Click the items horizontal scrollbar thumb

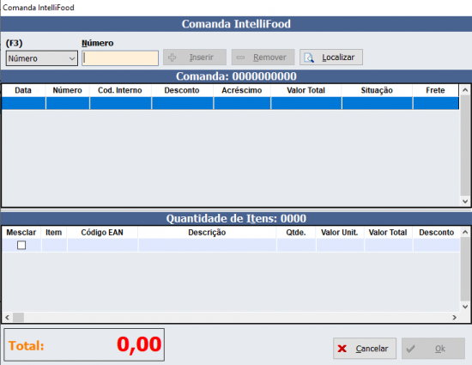click(18, 318)
